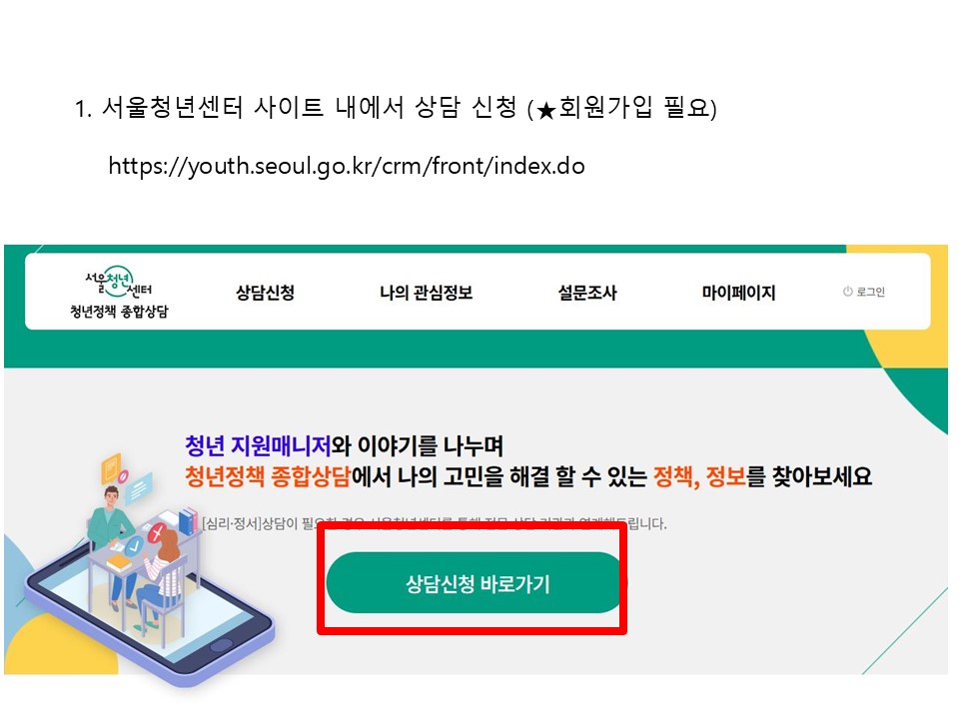Open the 나의 관심정보 menu
Screen dimensions: 959x719
click(427, 293)
